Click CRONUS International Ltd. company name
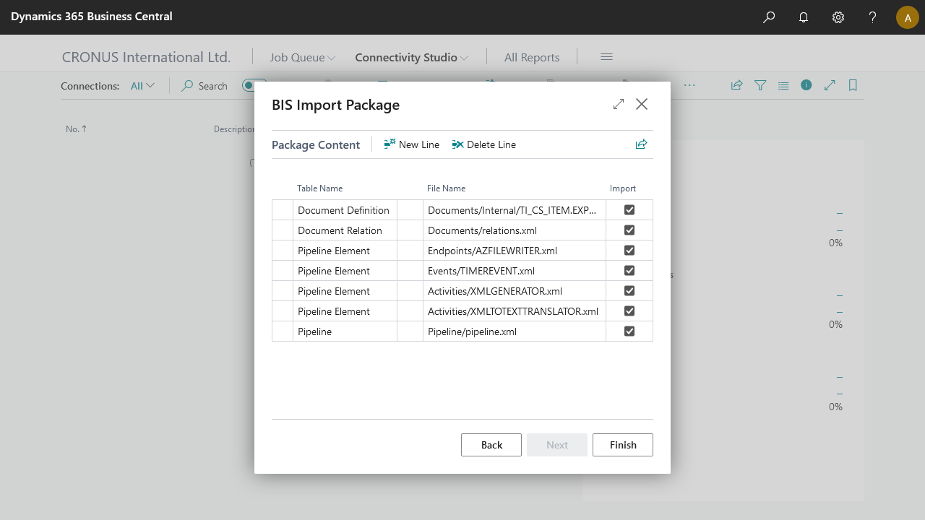The image size is (925, 520). [147, 57]
